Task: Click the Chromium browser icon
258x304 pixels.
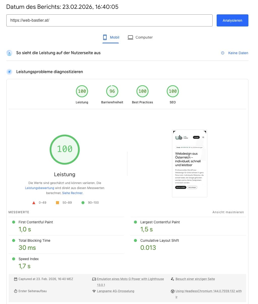Action: click(173, 291)
